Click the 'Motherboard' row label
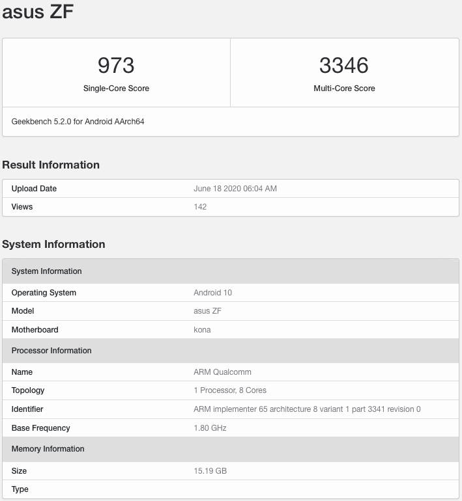The height and width of the screenshot is (501, 462). [x=35, y=330]
